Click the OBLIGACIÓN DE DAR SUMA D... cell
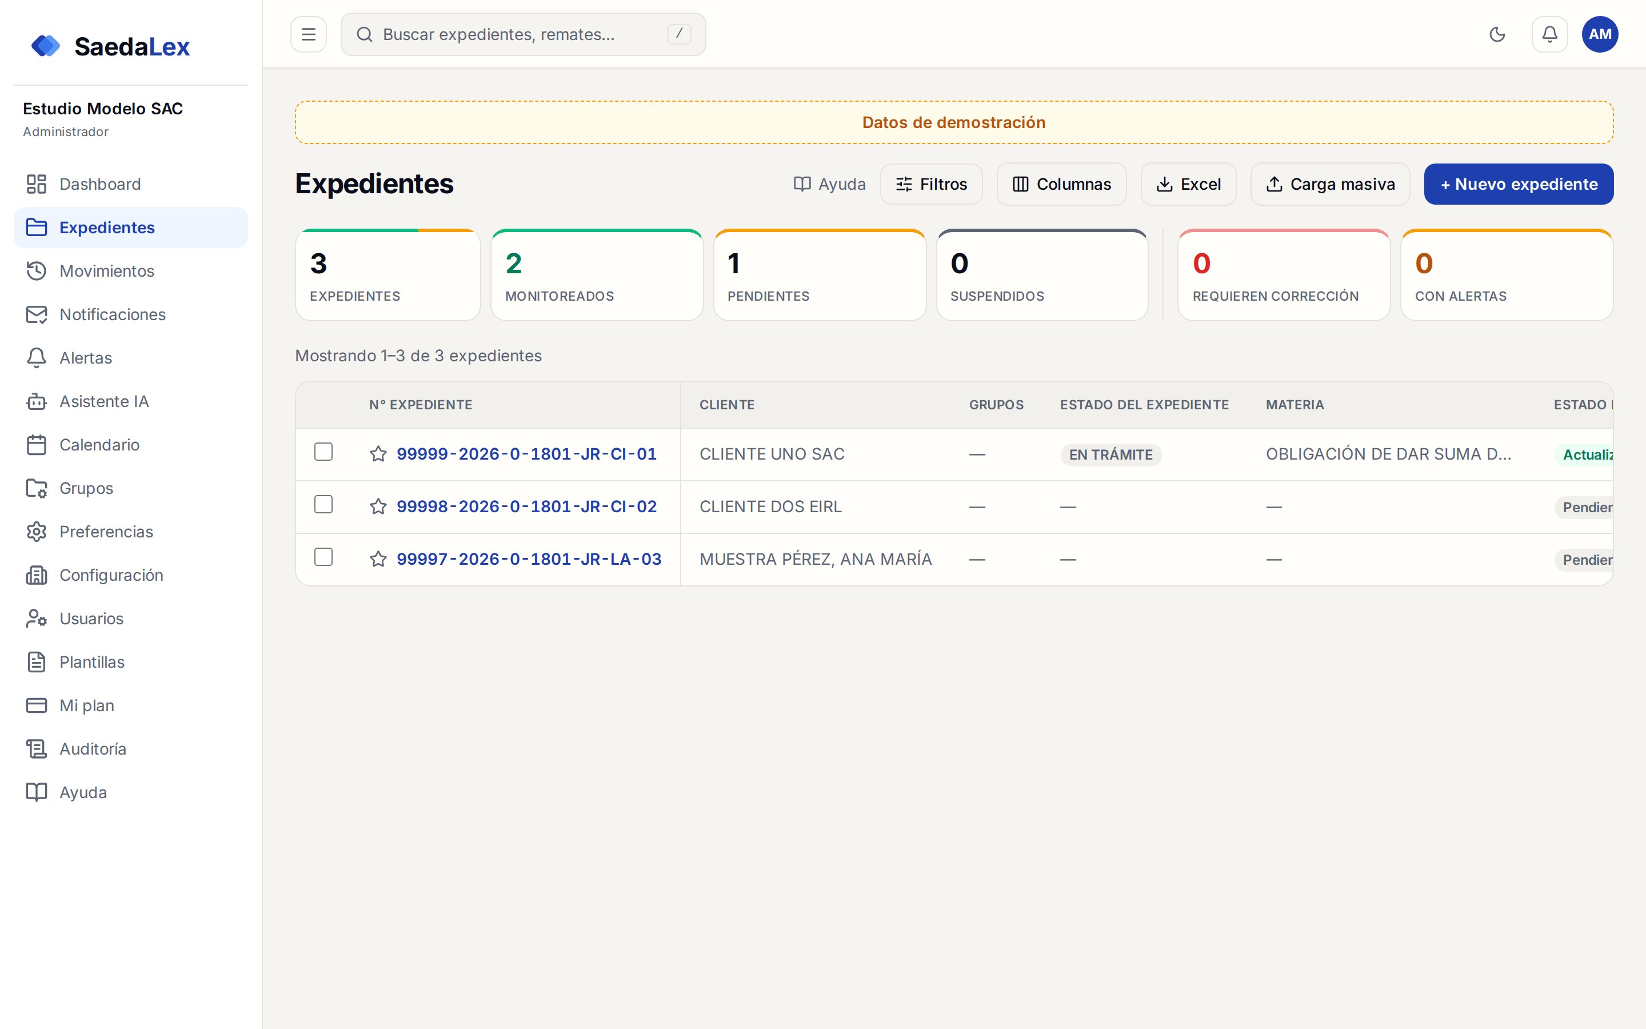Image resolution: width=1646 pixels, height=1029 pixels. coord(1388,454)
